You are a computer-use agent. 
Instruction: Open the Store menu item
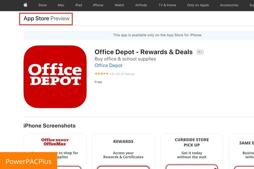tap(43, 5)
